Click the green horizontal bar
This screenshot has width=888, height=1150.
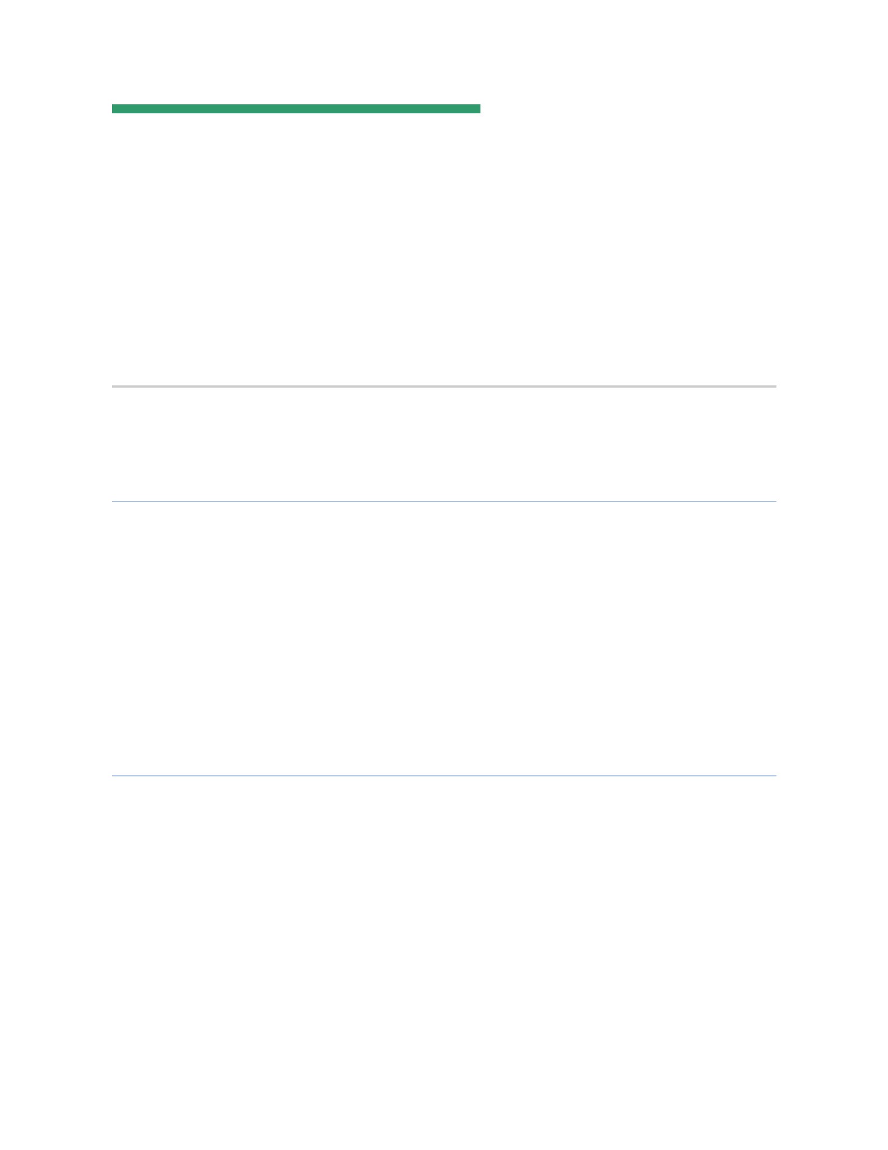(x=296, y=109)
